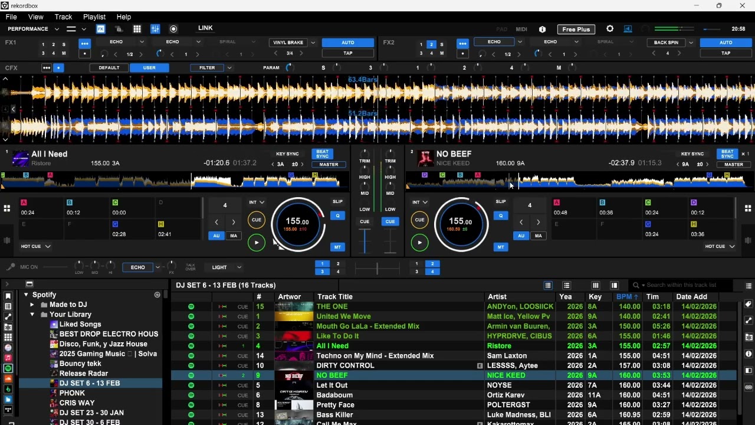Open the settings gear icon
The width and height of the screenshot is (755, 425).
[610, 29]
